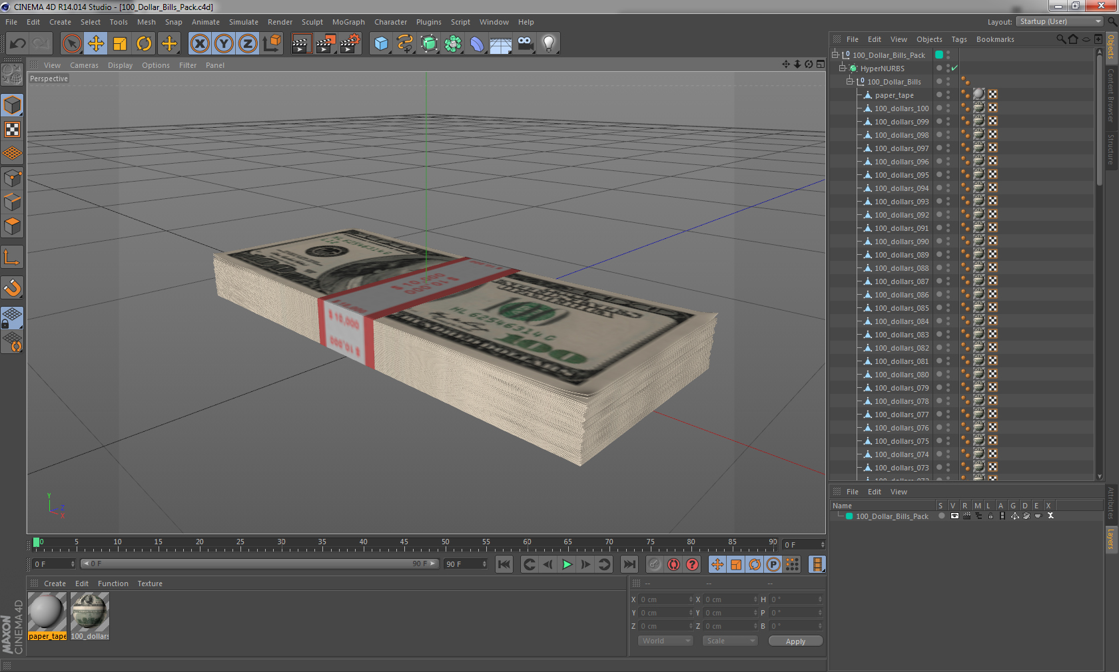The image size is (1119, 672).
Task: Select the Live Selection tool
Action: [x=71, y=44]
